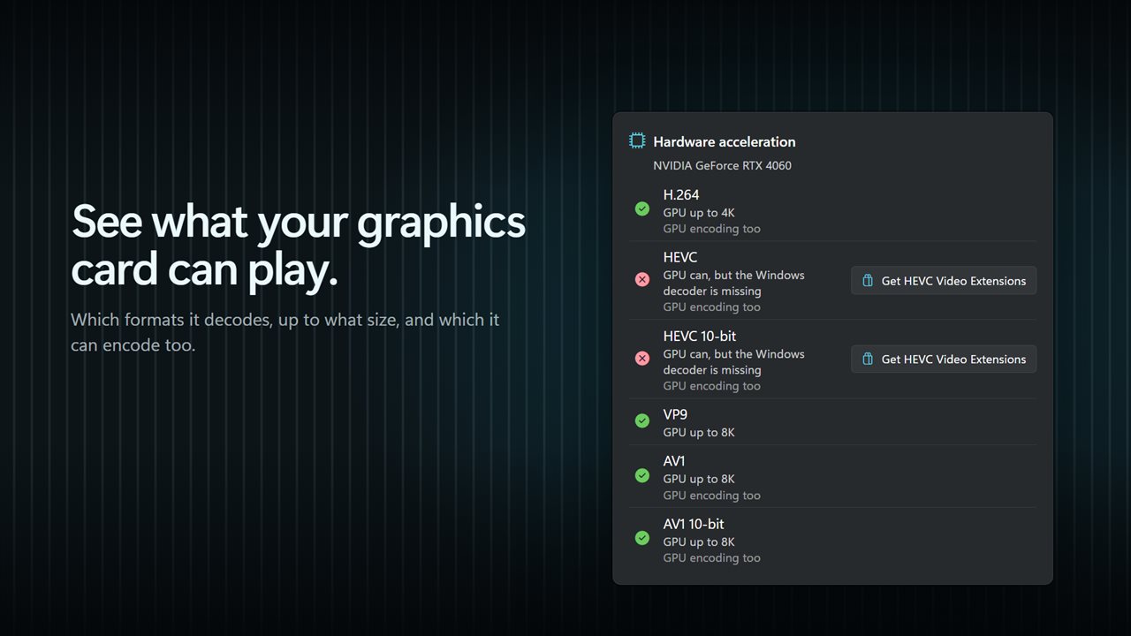The image size is (1131, 636).
Task: Click the store bag icon in HEVC row button
Action: (868, 281)
